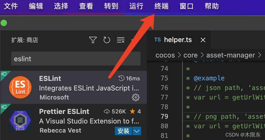Screen dimensions: 265x140
Task: Open the 终端 menu
Action: 161,6
